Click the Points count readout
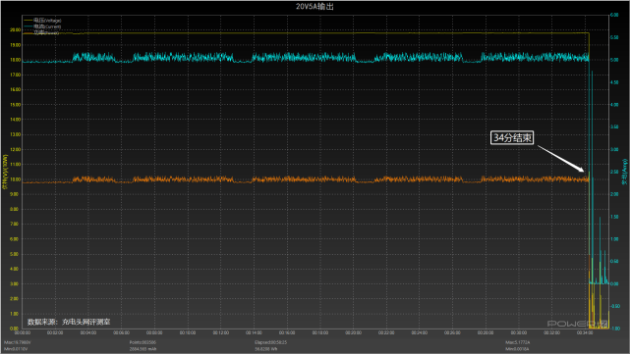This screenshot has height=354, width=630. click(x=143, y=343)
